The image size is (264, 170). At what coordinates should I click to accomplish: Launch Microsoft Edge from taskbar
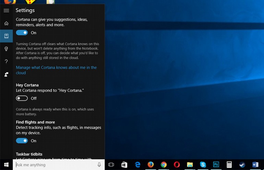pyautogui.click(x=137, y=165)
